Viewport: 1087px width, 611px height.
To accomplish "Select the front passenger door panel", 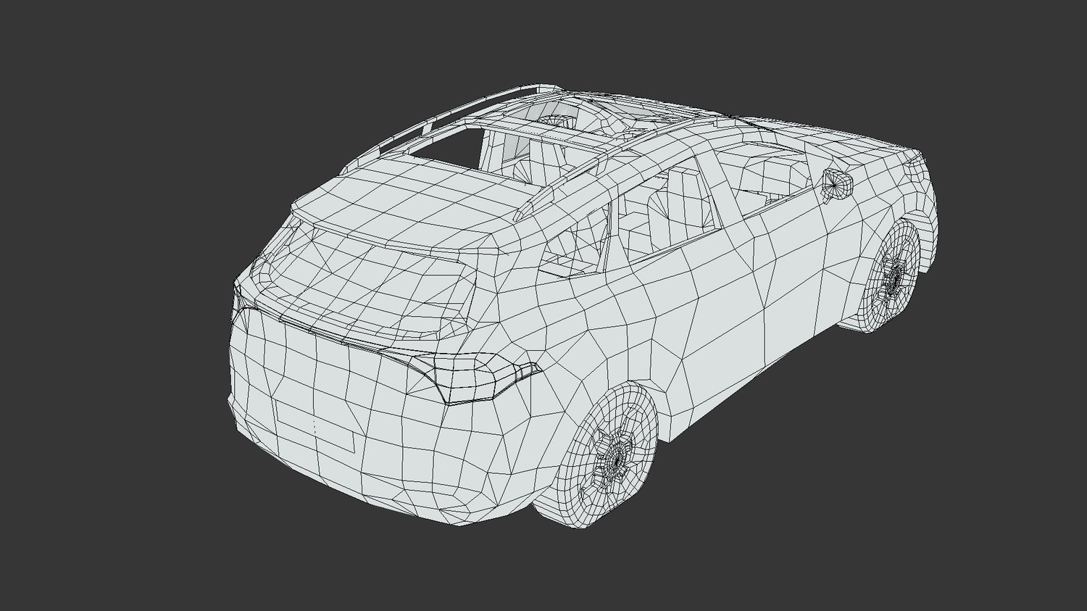I will tap(783, 268).
